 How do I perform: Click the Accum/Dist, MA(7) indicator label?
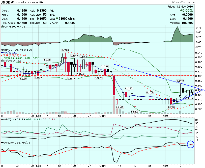tap(17, 143)
